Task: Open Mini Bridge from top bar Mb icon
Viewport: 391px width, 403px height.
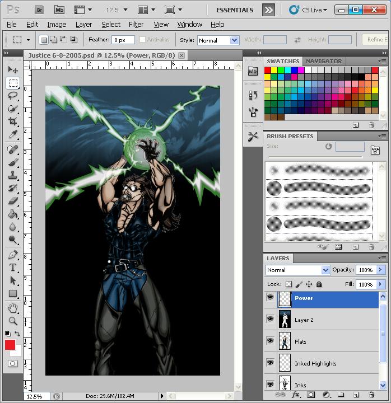Action: (x=59, y=10)
